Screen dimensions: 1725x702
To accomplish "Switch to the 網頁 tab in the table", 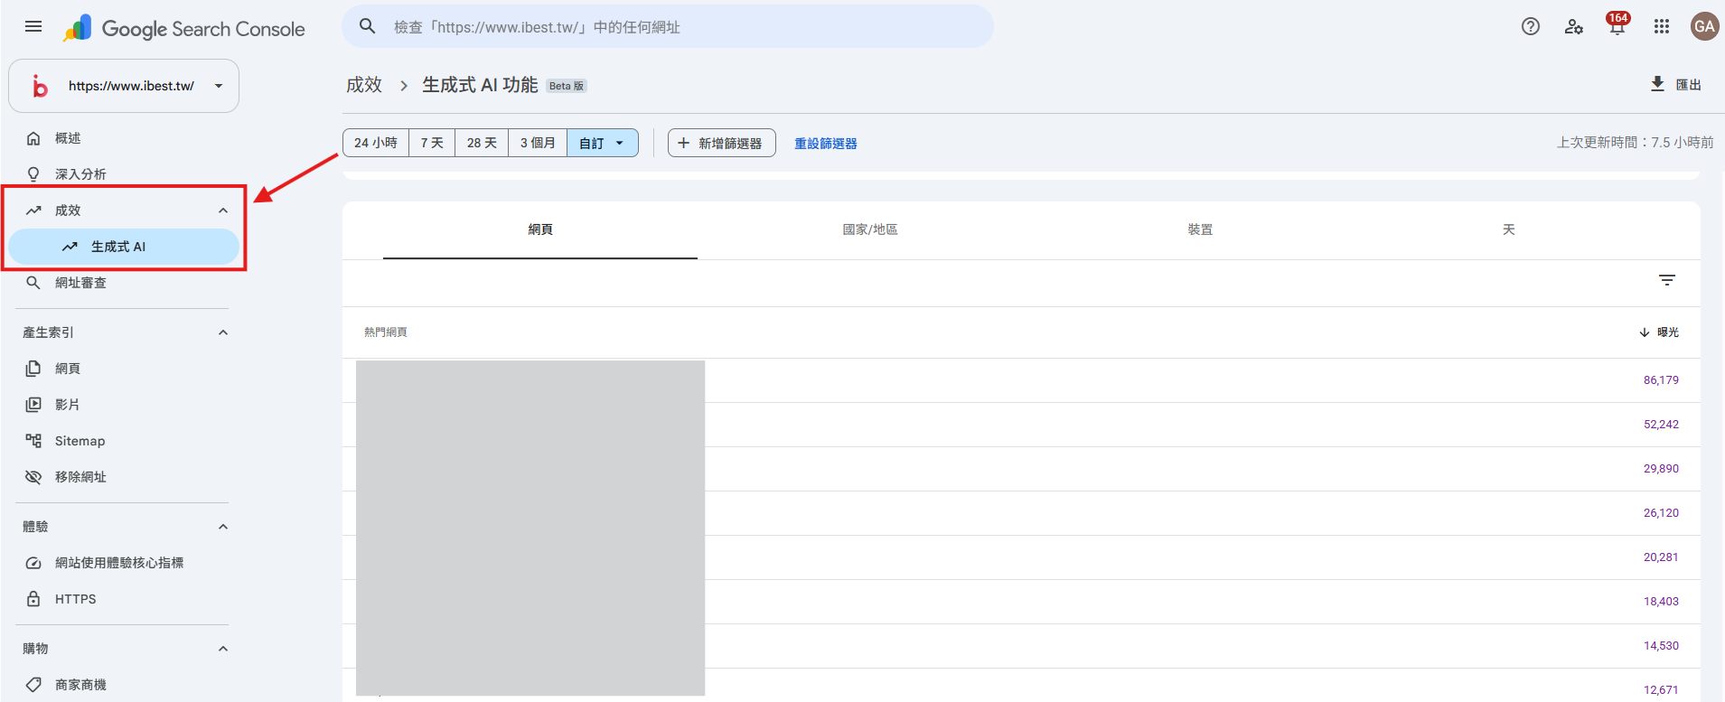I will [x=540, y=229].
